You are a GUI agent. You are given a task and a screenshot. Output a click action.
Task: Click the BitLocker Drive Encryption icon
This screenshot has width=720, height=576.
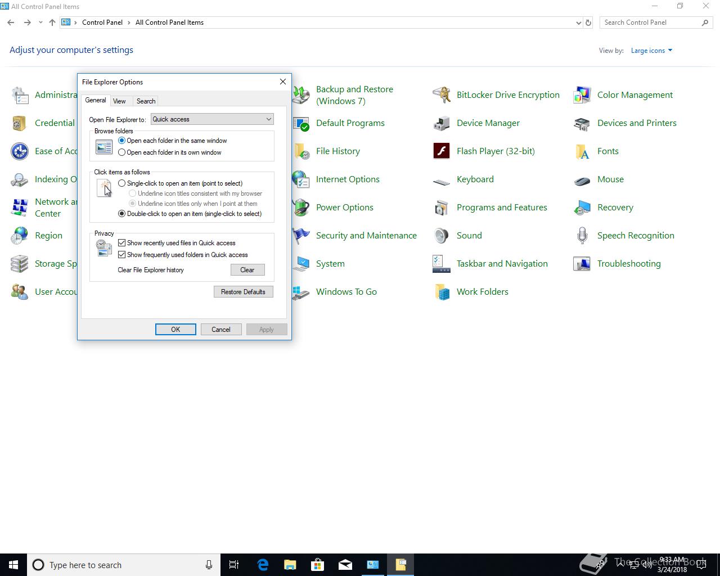pos(442,95)
